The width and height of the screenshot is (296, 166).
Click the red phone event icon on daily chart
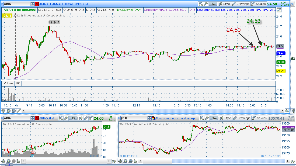33,152
